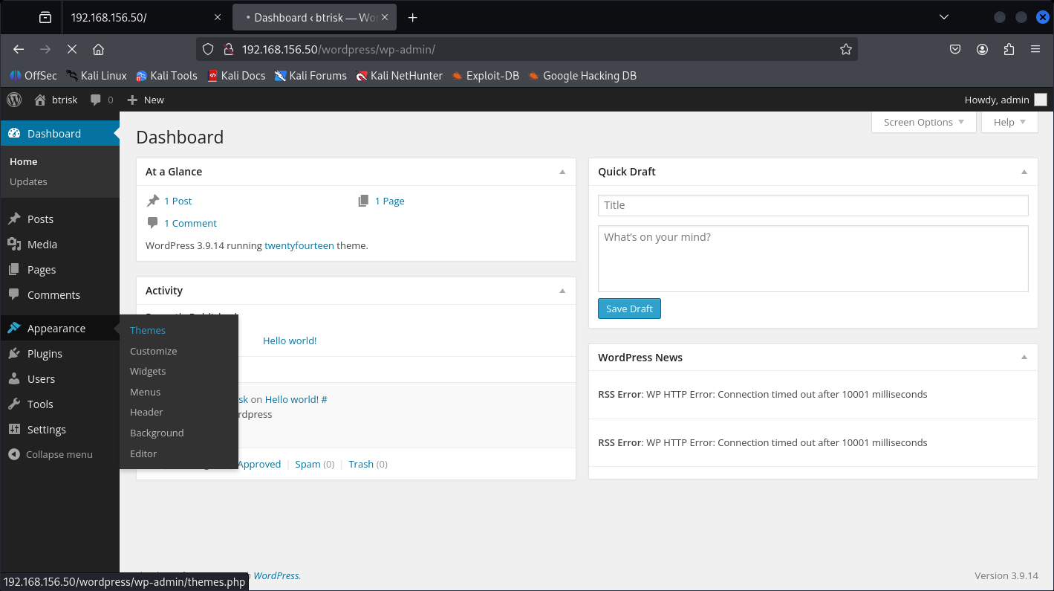The height and width of the screenshot is (591, 1054).
Task: Open Hello world! post in Recently Published
Action: pos(290,340)
